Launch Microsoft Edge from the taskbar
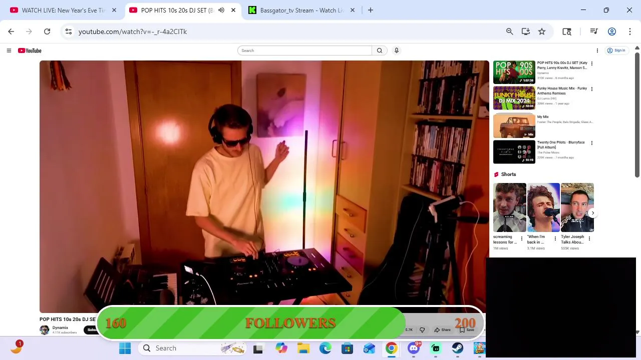Screen dimensions: 641x360 pyautogui.click(x=325, y=348)
